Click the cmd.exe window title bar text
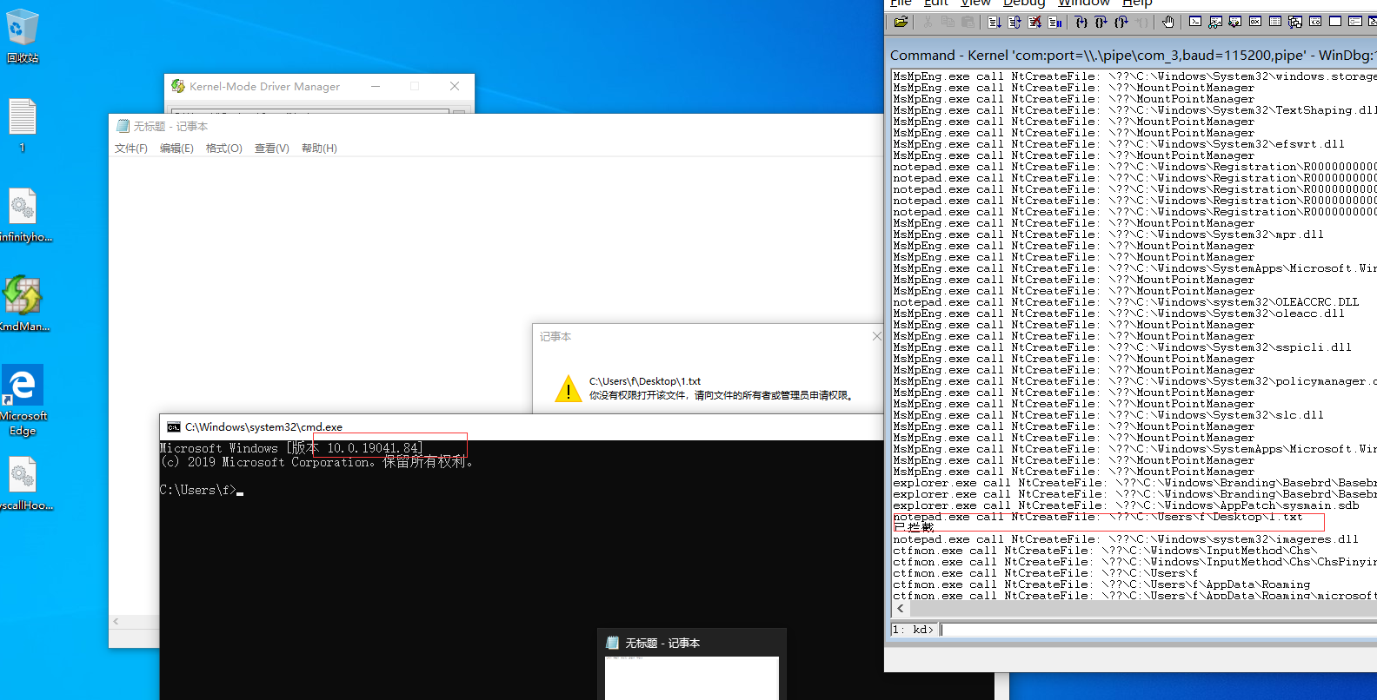This screenshot has height=700, width=1377. (263, 426)
